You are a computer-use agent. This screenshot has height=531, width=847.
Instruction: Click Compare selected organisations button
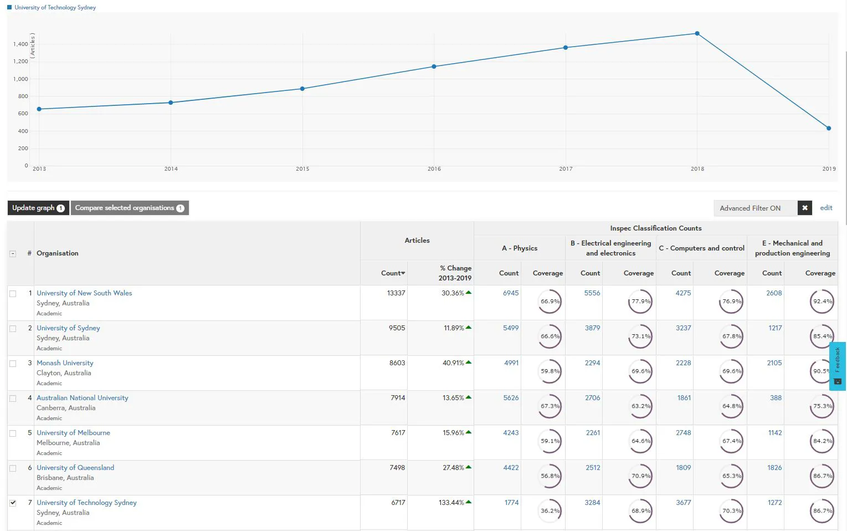(x=130, y=208)
